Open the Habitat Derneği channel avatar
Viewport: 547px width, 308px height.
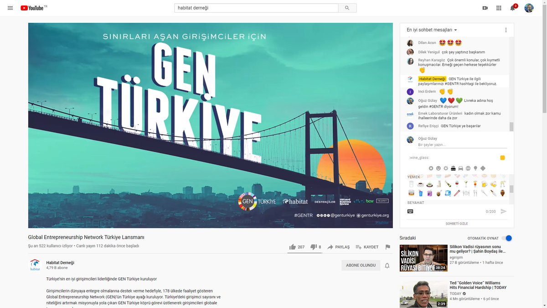35,265
